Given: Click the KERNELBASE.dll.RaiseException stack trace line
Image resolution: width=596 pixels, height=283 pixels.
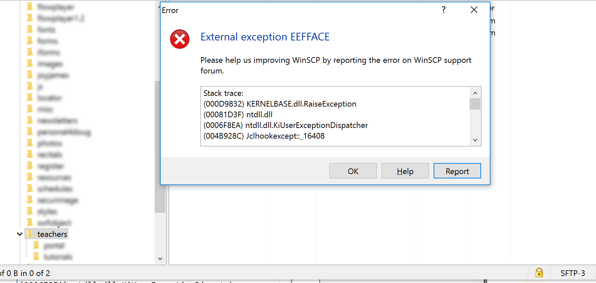Looking at the screenshot, I should point(280,104).
